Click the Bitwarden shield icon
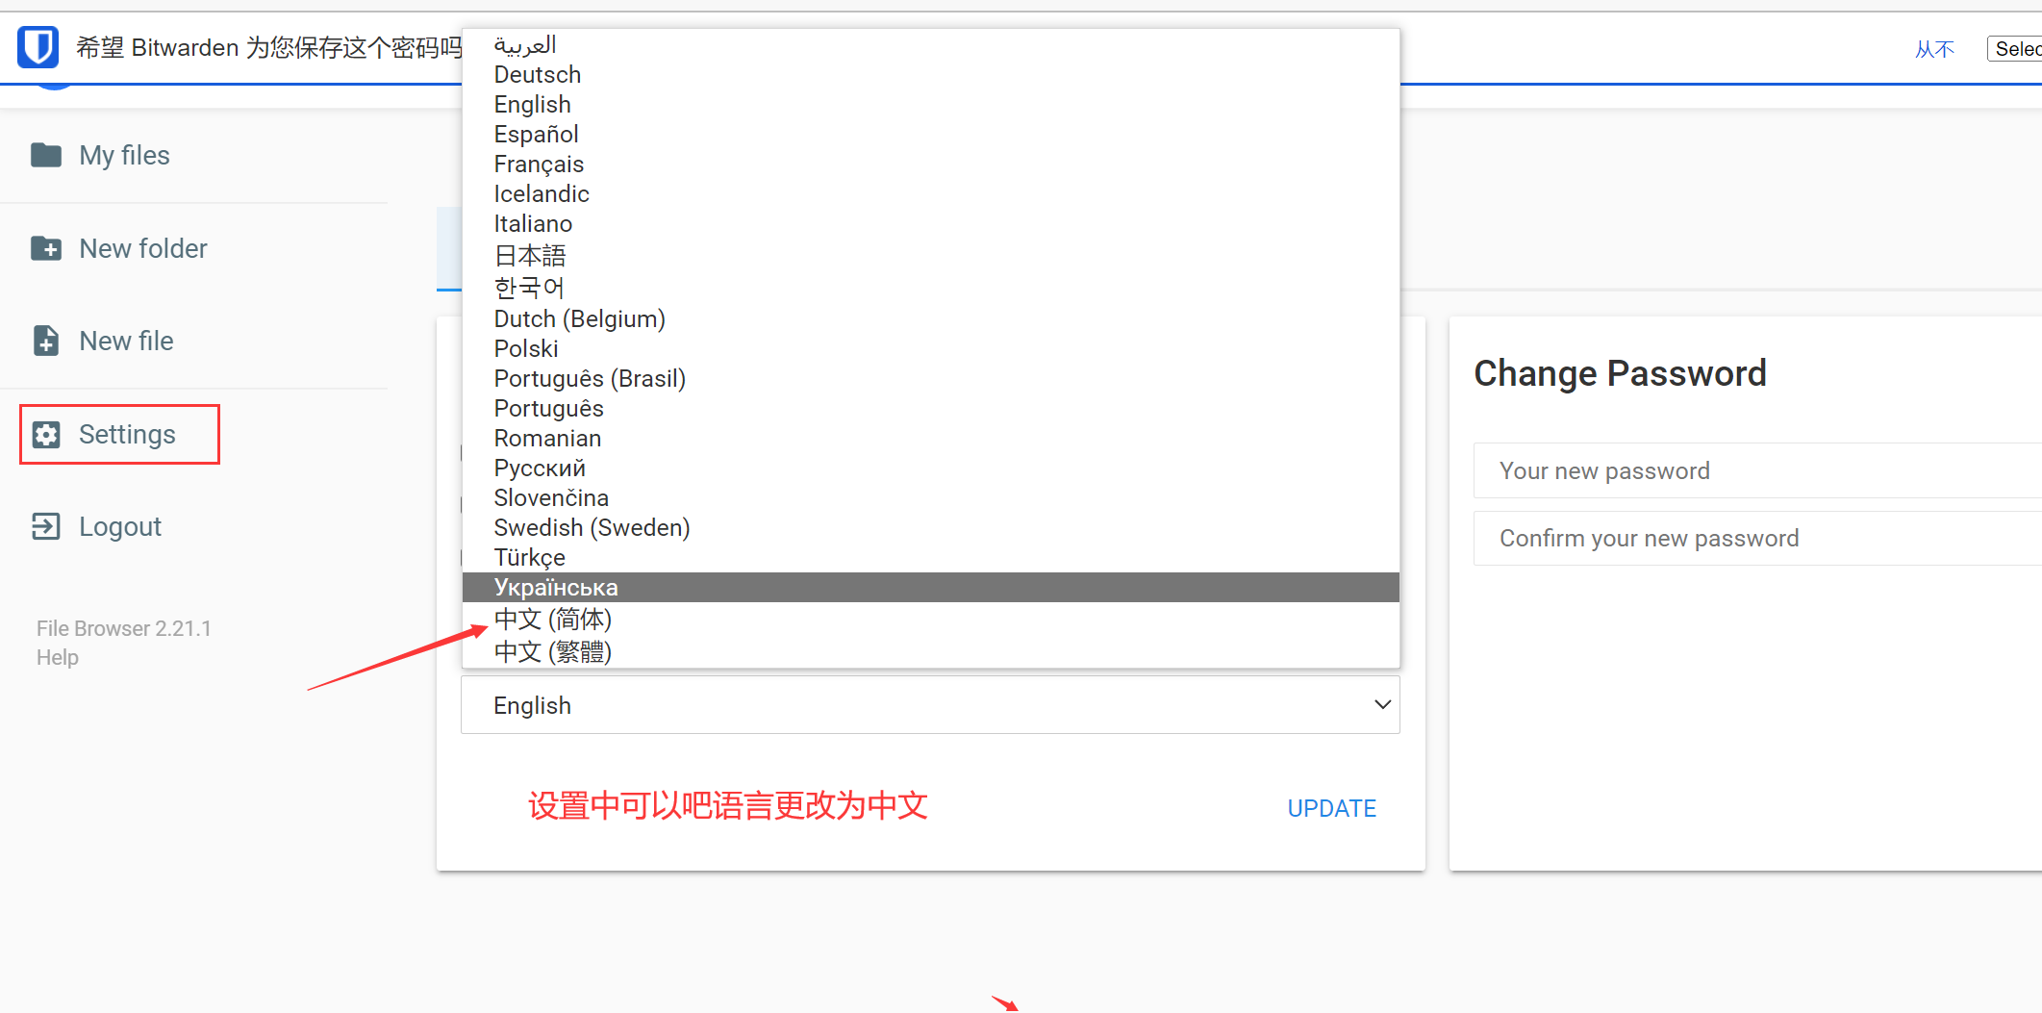Image resolution: width=2042 pixels, height=1013 pixels. pos(38,46)
